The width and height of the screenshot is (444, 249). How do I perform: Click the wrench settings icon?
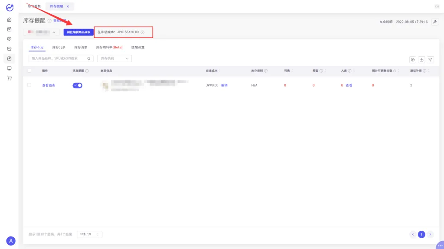(x=434, y=22)
